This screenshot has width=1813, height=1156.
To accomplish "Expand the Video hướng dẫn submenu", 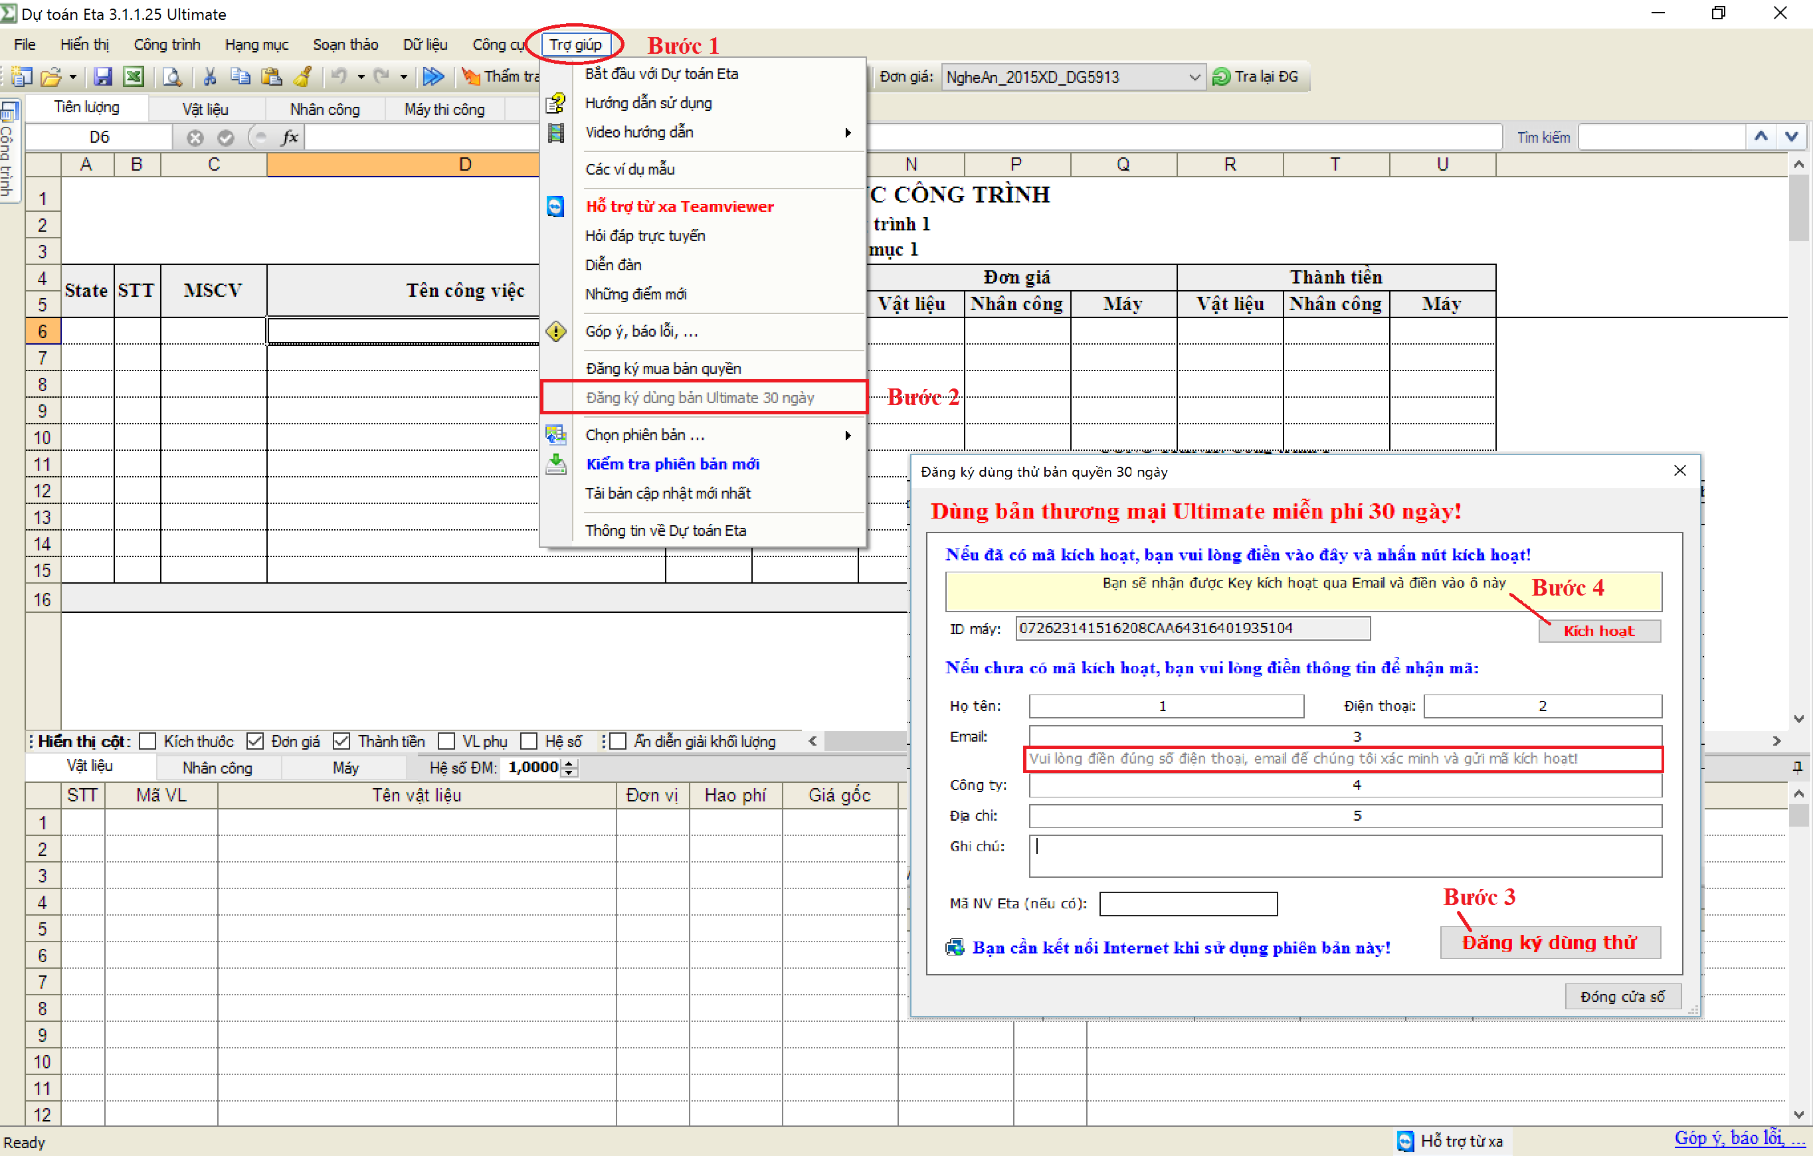I will (848, 132).
